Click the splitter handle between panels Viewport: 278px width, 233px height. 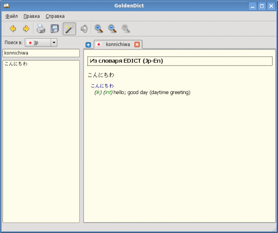pos(82,129)
